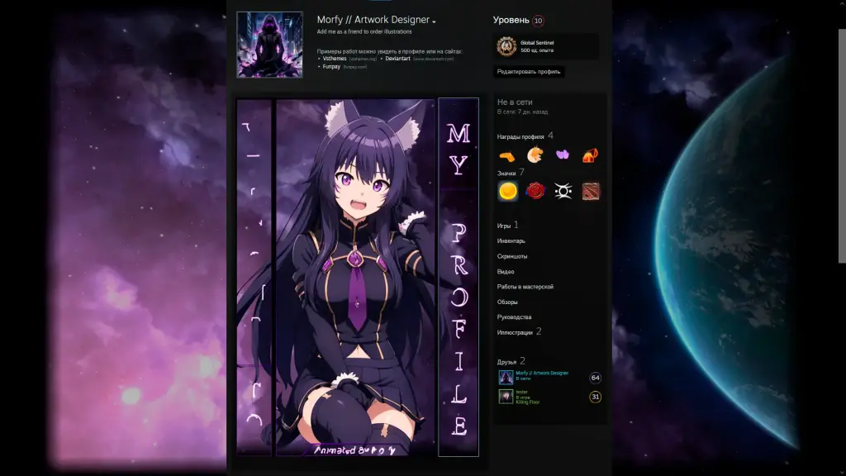Open the Скриншоты section
This screenshot has width=846, height=476.
tap(512, 256)
